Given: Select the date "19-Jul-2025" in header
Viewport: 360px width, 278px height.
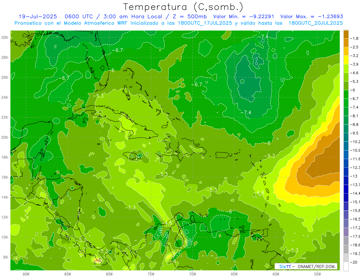Looking at the screenshot, I should (38, 16).
